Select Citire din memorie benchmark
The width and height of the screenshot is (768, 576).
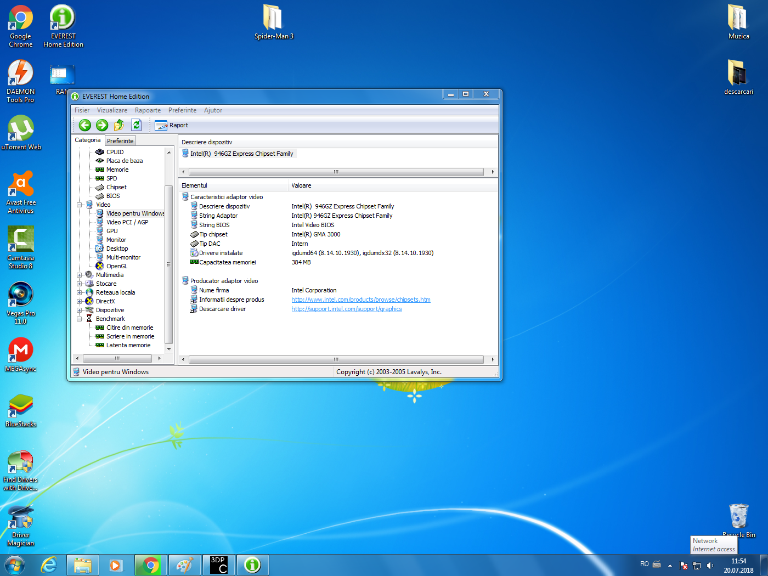pyautogui.click(x=130, y=327)
